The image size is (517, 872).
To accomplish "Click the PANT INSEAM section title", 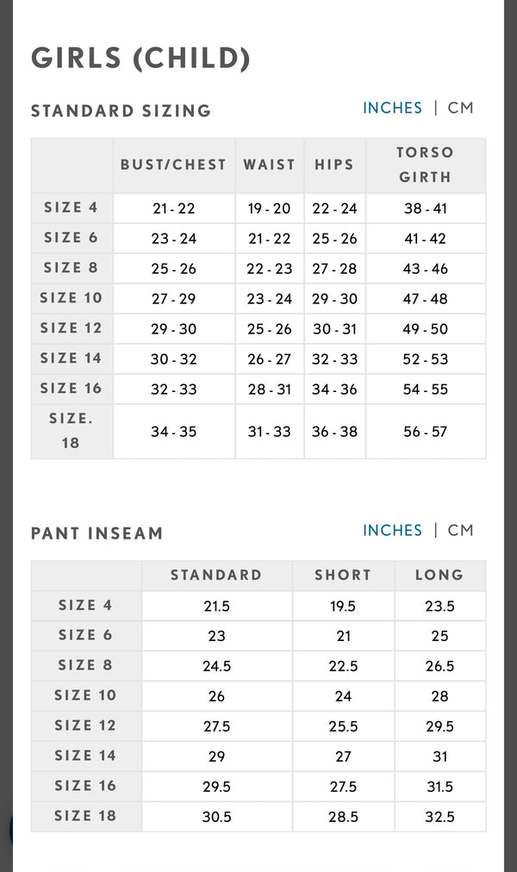I will point(97,534).
